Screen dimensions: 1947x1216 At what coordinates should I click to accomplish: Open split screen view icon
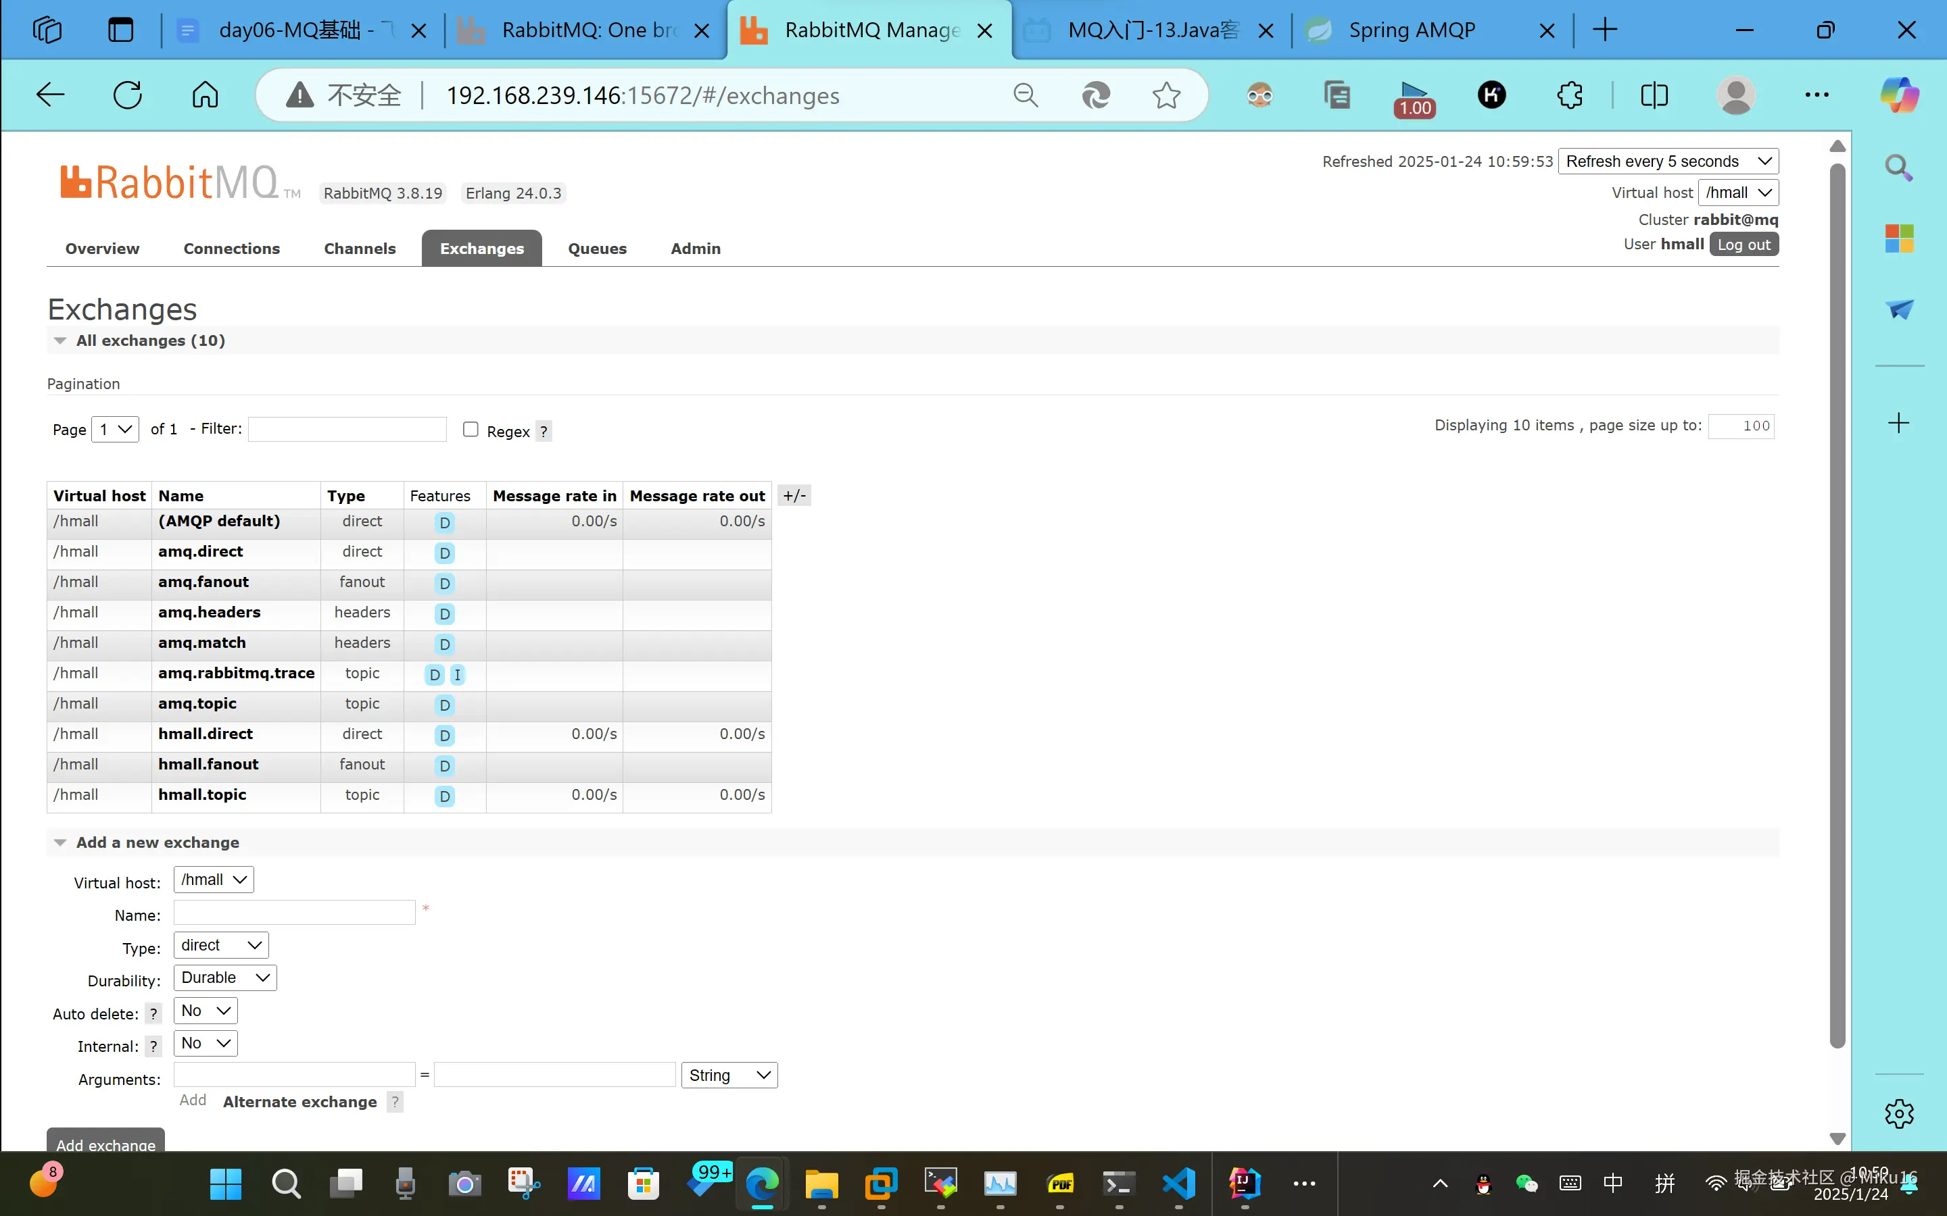click(1654, 95)
